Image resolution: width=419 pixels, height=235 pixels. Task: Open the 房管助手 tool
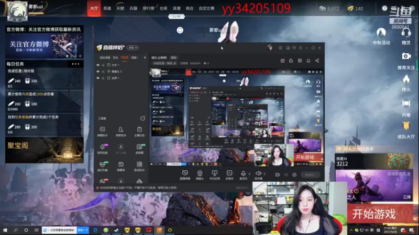121,132
